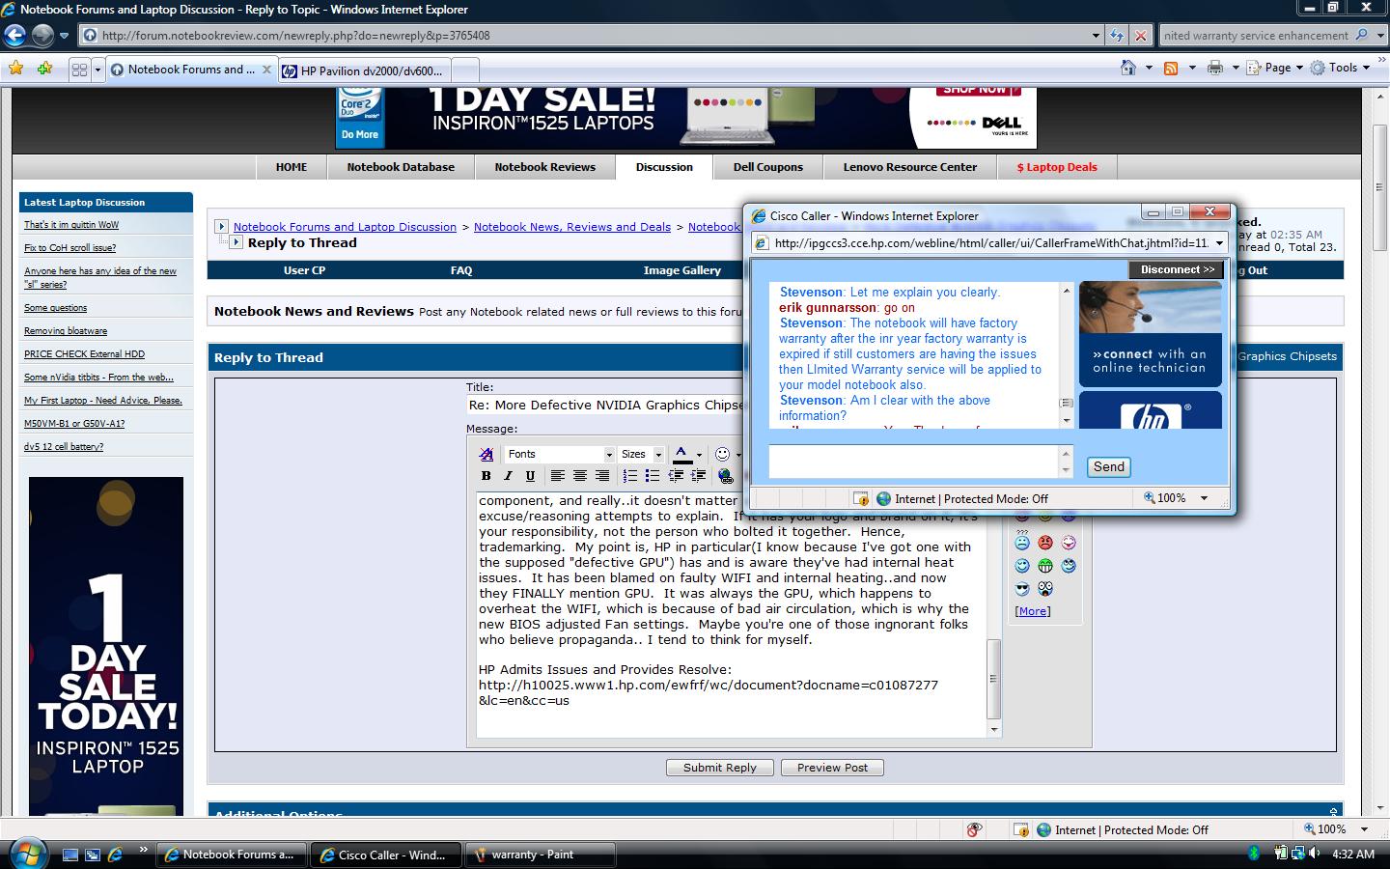Click Send in Cisco Caller chat
Image resolution: width=1390 pixels, height=869 pixels.
coord(1108,466)
